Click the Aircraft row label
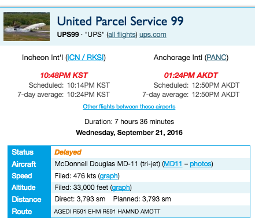This screenshot has width=255, height=221. 24,164
